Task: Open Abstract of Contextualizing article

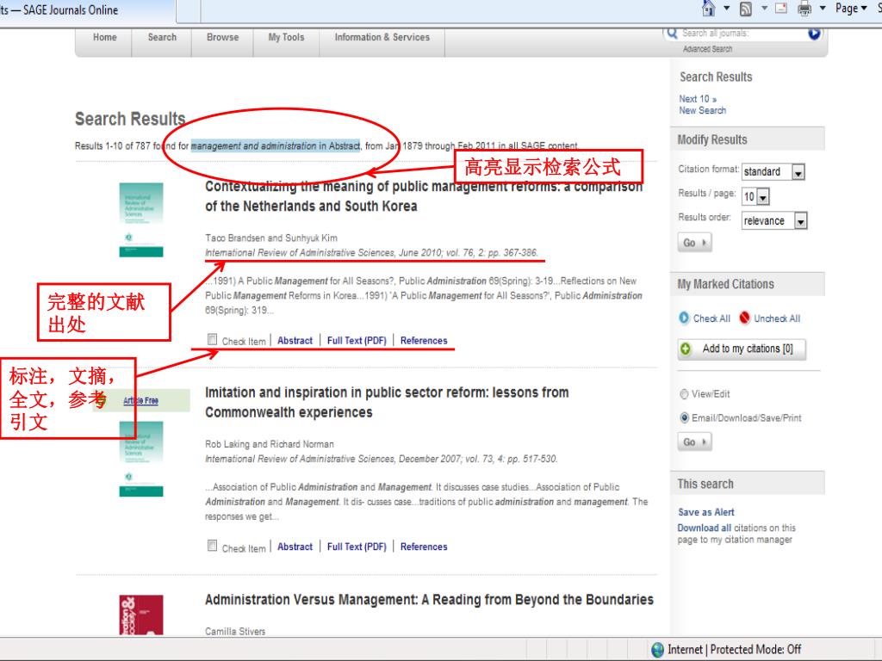Action: (295, 341)
